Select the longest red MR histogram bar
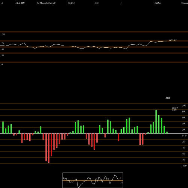The width and height of the screenshot is (188, 188). [49, 148]
